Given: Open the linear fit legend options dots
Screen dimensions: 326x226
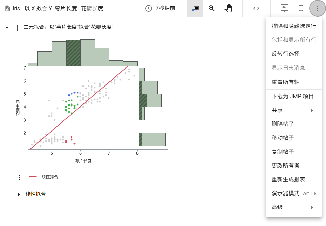Looking at the screenshot, I should tap(19, 178).
